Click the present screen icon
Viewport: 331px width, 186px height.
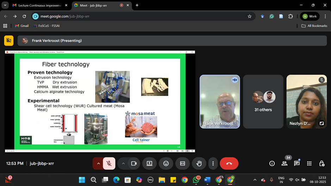[x=149, y=163]
